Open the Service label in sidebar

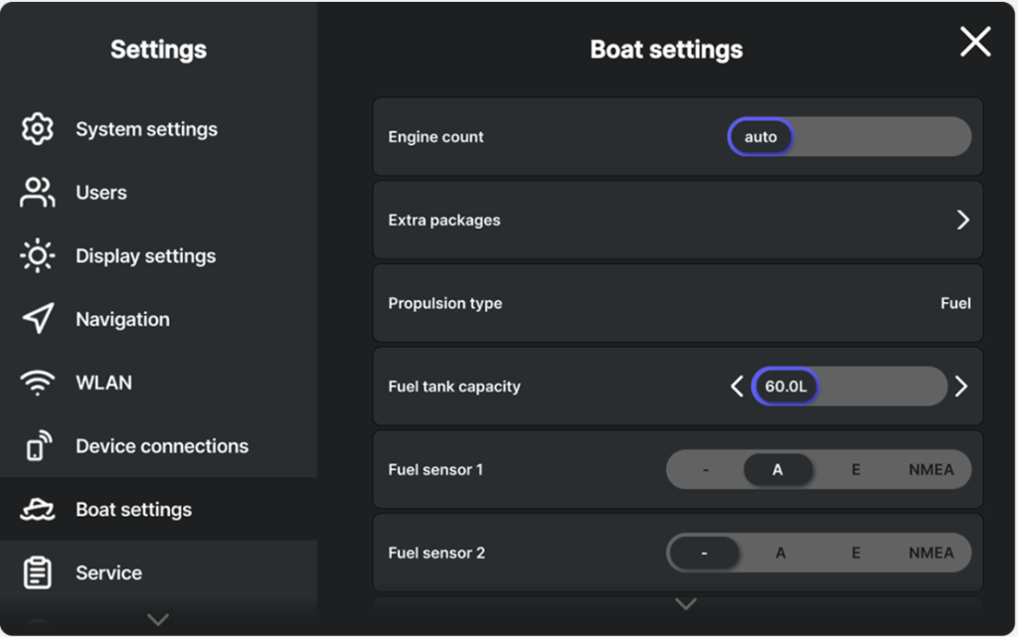pos(109,572)
